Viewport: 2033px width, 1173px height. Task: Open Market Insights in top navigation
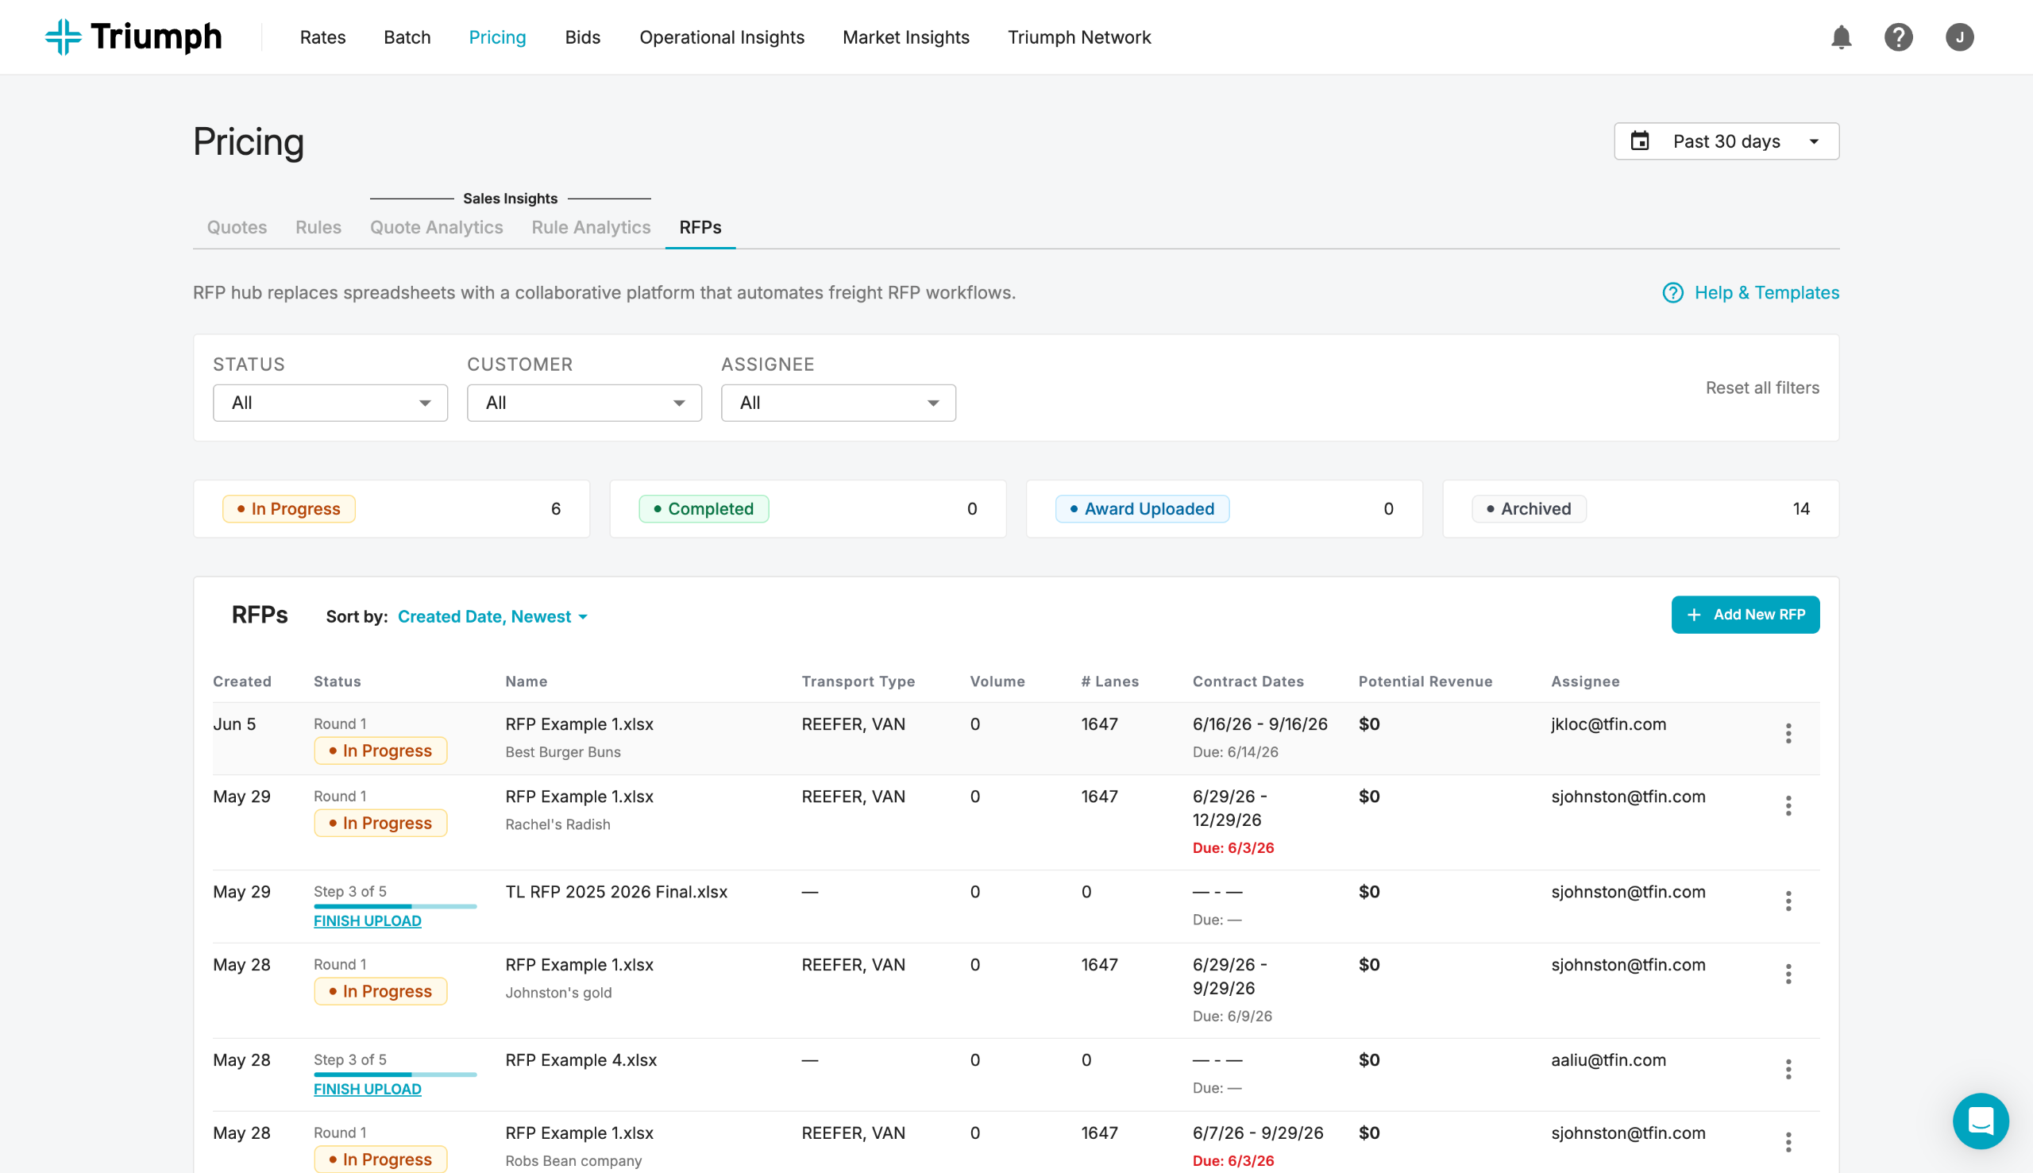(905, 37)
